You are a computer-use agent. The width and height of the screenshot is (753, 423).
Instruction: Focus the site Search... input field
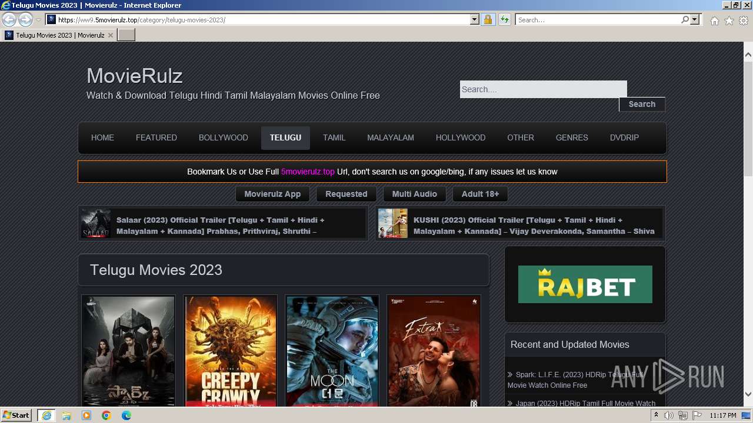pos(544,89)
